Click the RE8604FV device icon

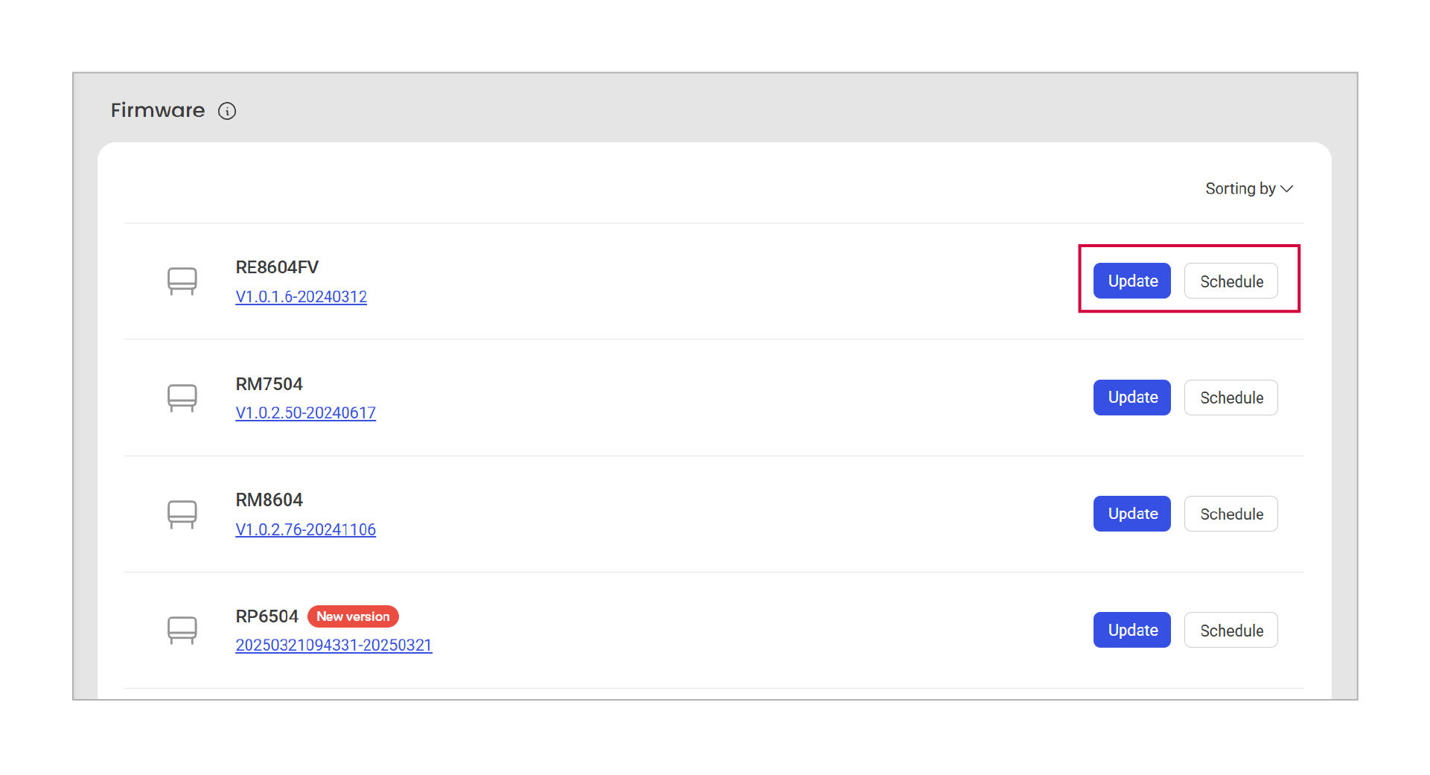pos(182,281)
